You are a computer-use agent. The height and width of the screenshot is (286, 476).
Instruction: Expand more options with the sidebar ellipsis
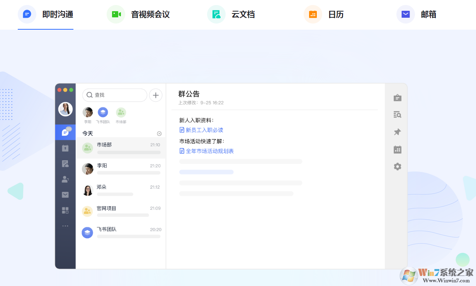pos(65,225)
